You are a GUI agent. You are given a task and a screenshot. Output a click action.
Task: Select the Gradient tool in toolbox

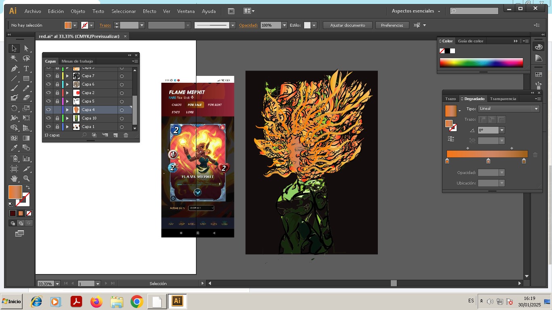[26, 138]
